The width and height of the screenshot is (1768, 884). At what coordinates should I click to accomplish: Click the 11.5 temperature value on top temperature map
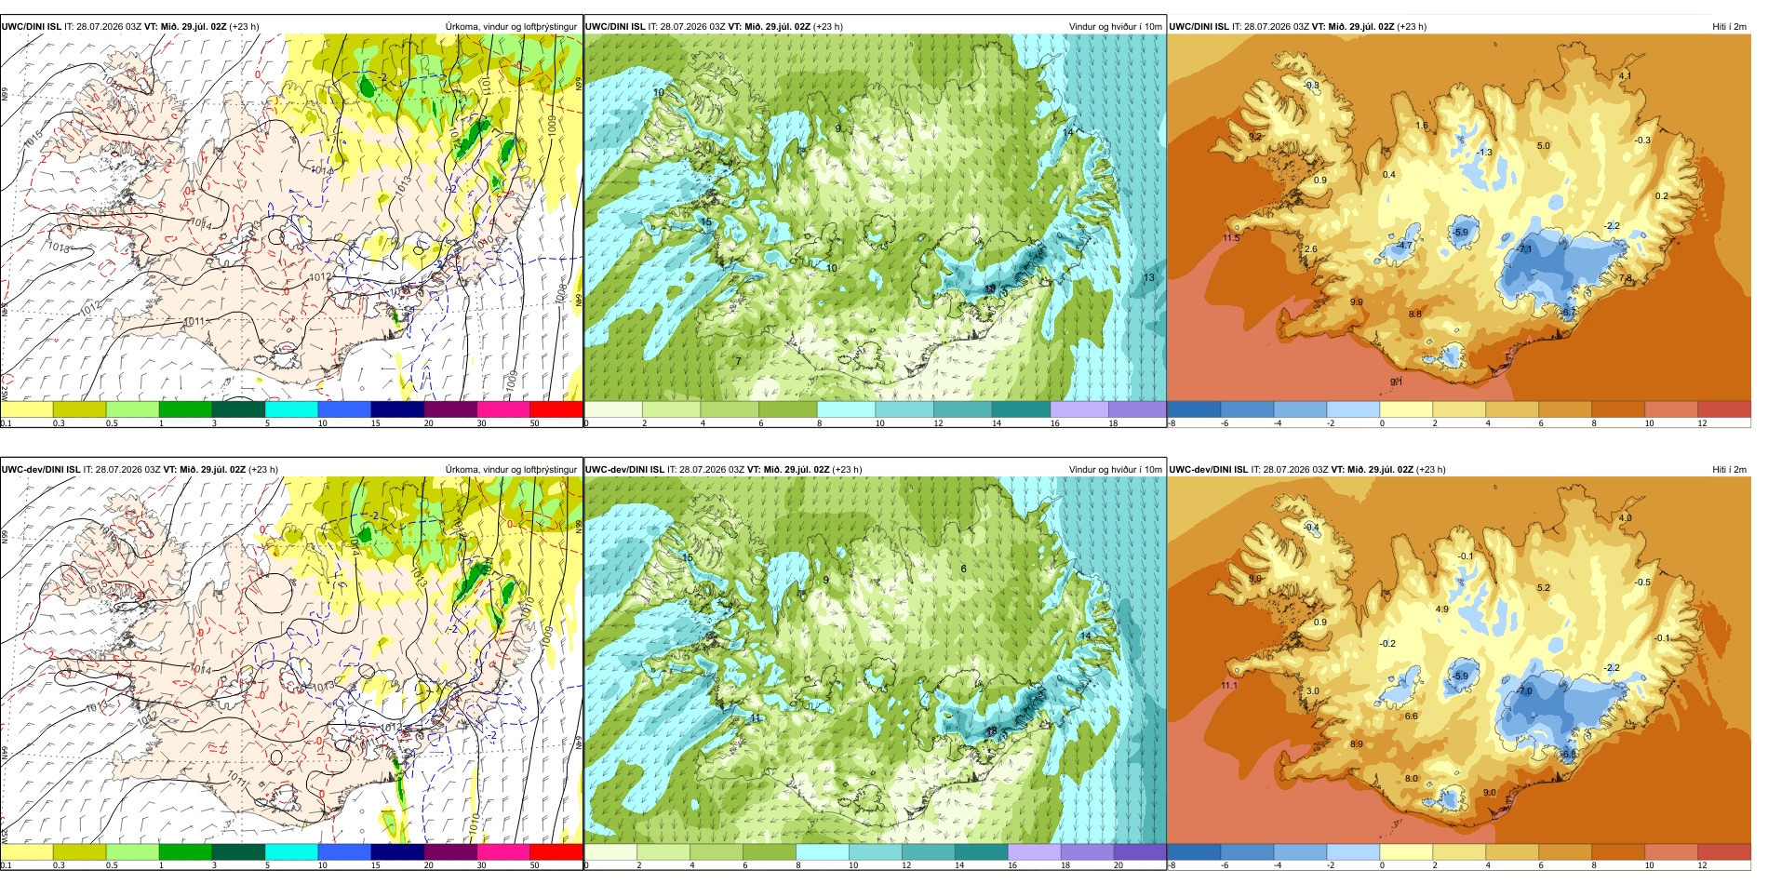(x=1230, y=238)
